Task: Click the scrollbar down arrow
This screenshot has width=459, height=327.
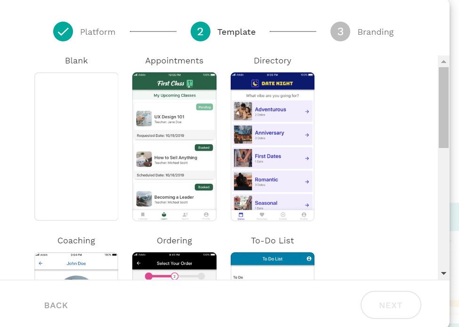Action: pyautogui.click(x=444, y=273)
